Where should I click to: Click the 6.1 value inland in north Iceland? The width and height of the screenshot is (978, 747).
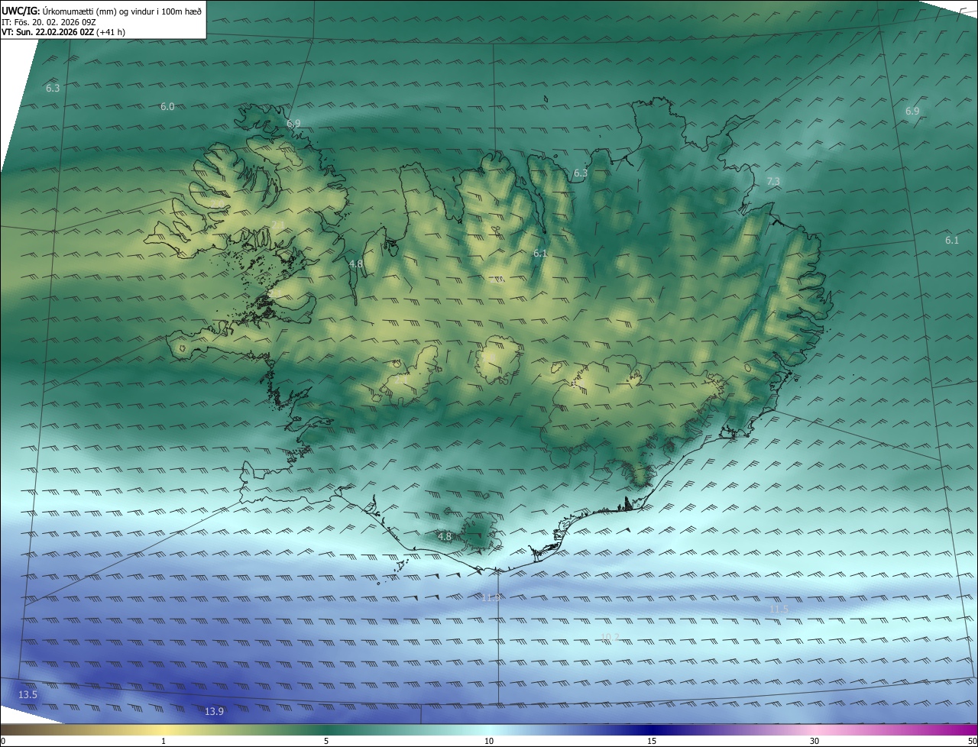(540, 253)
